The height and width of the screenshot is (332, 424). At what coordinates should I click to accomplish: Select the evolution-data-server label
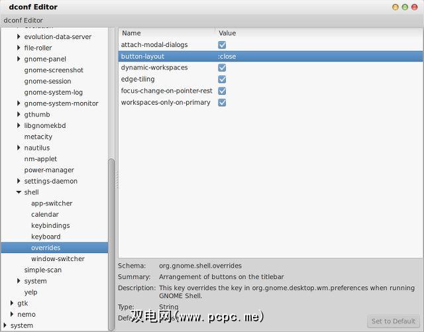(58, 36)
